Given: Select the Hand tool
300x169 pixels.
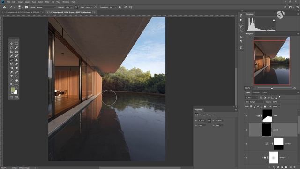Looking at the screenshot, I should point(17,80).
